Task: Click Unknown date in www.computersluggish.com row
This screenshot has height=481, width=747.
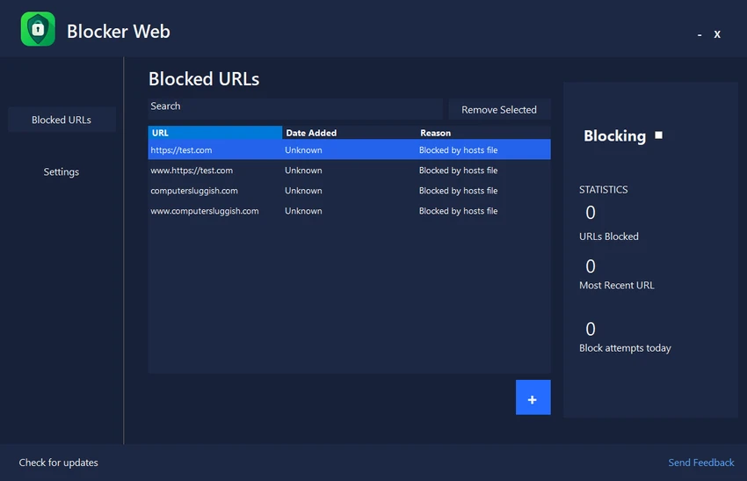Action: pyautogui.click(x=303, y=211)
